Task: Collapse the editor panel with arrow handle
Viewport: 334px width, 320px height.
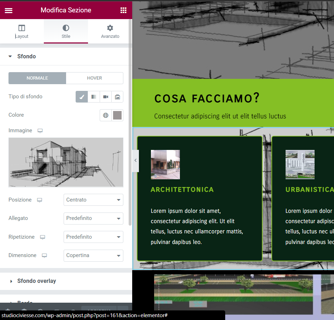Action: pyautogui.click(x=135, y=160)
